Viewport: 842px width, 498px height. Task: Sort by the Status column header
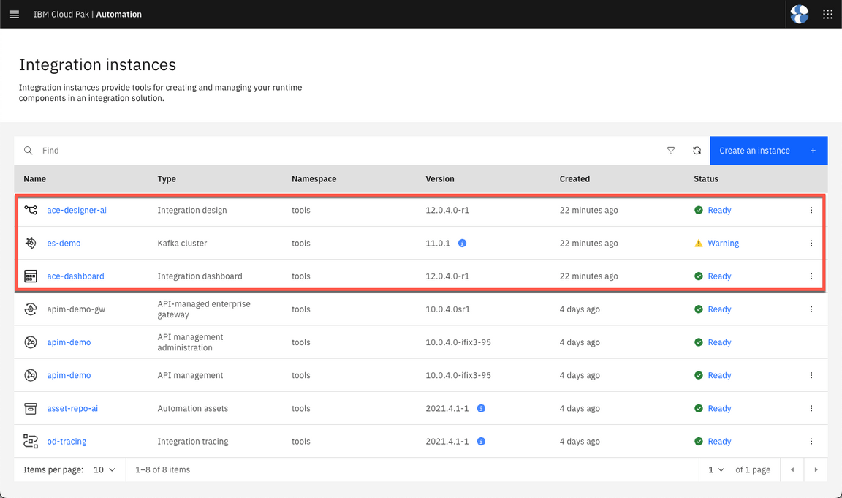point(705,178)
